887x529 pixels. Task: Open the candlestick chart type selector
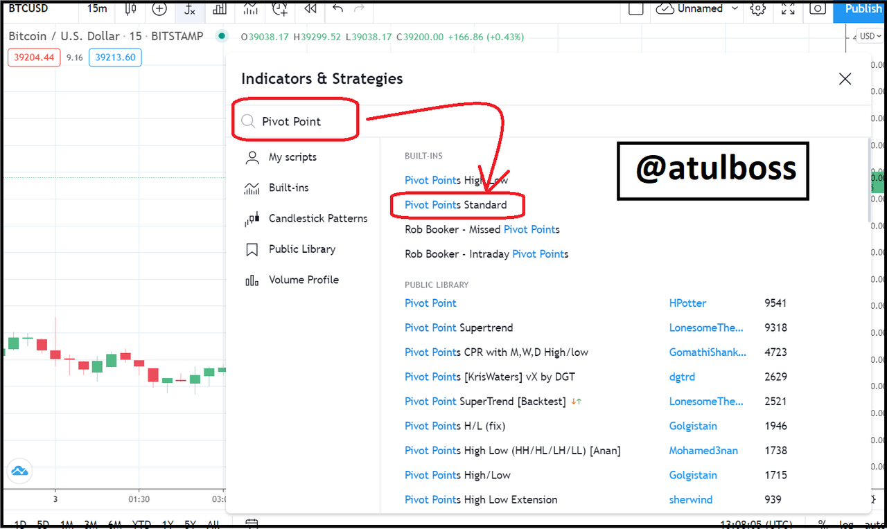click(x=130, y=8)
